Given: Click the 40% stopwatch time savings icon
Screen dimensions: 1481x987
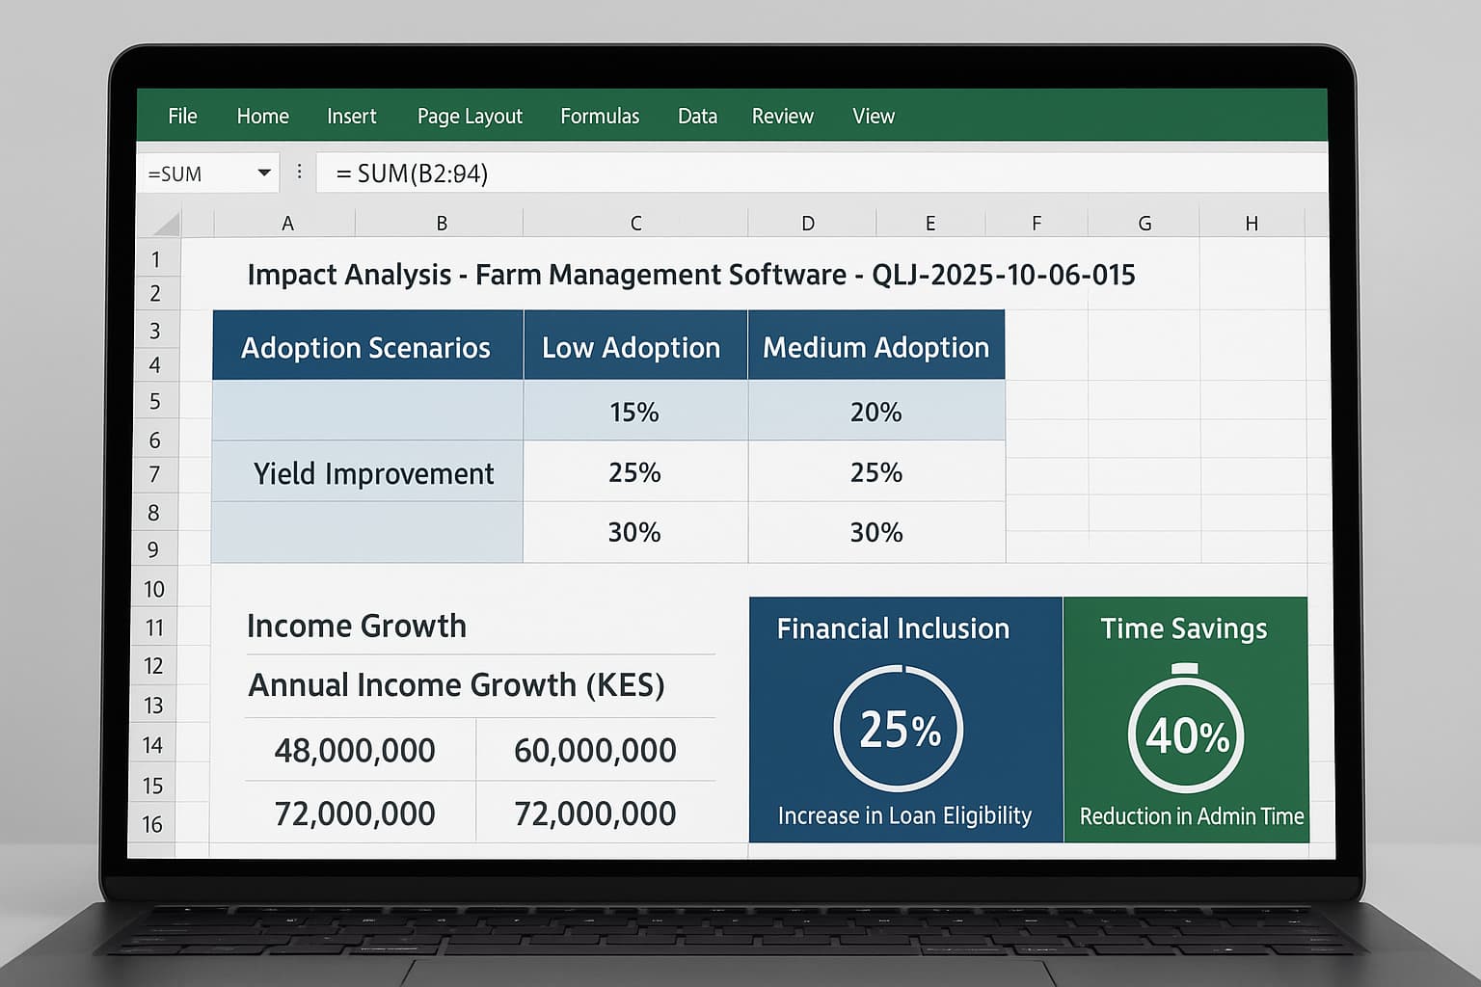Looking at the screenshot, I should pos(1186,733).
